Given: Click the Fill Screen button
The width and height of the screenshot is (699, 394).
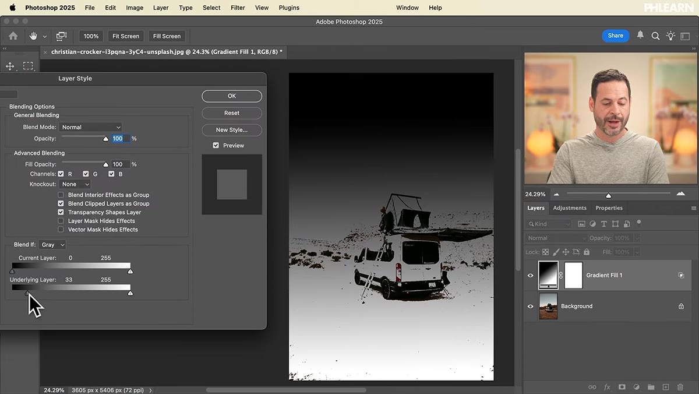Looking at the screenshot, I should (x=167, y=36).
